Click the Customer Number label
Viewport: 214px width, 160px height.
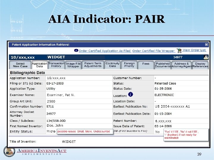coord(128,78)
